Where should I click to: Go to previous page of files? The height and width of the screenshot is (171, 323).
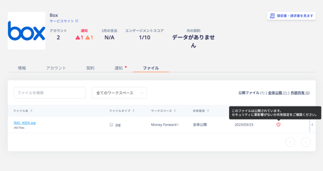[x=290, y=142]
